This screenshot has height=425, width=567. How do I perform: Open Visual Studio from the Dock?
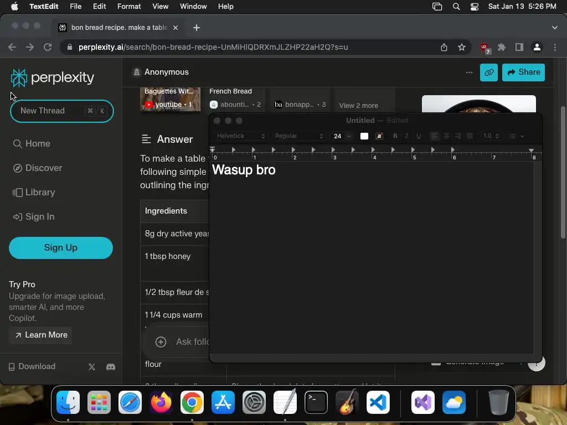point(423,402)
